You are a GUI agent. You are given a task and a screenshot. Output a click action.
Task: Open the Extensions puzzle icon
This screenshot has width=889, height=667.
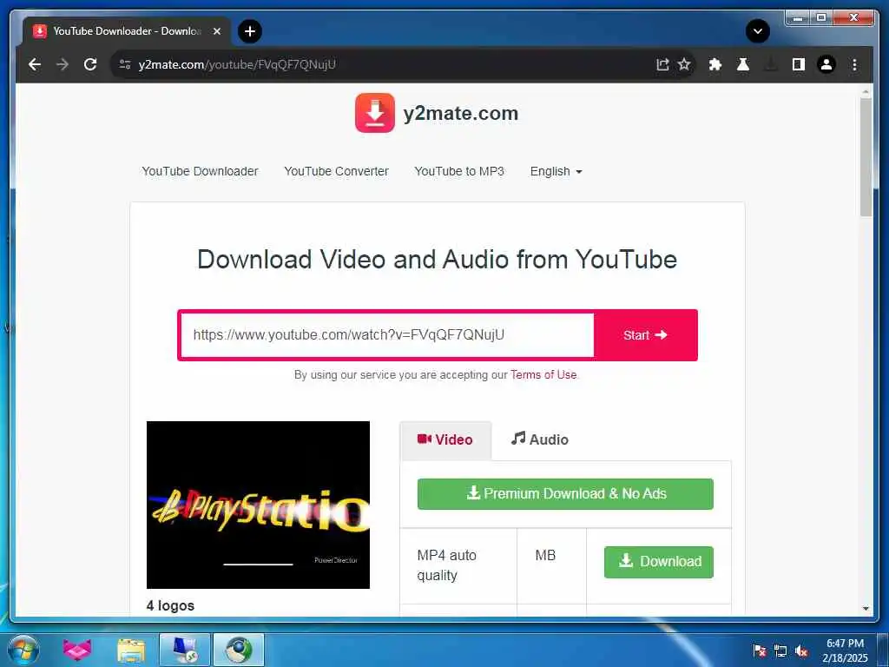click(715, 64)
